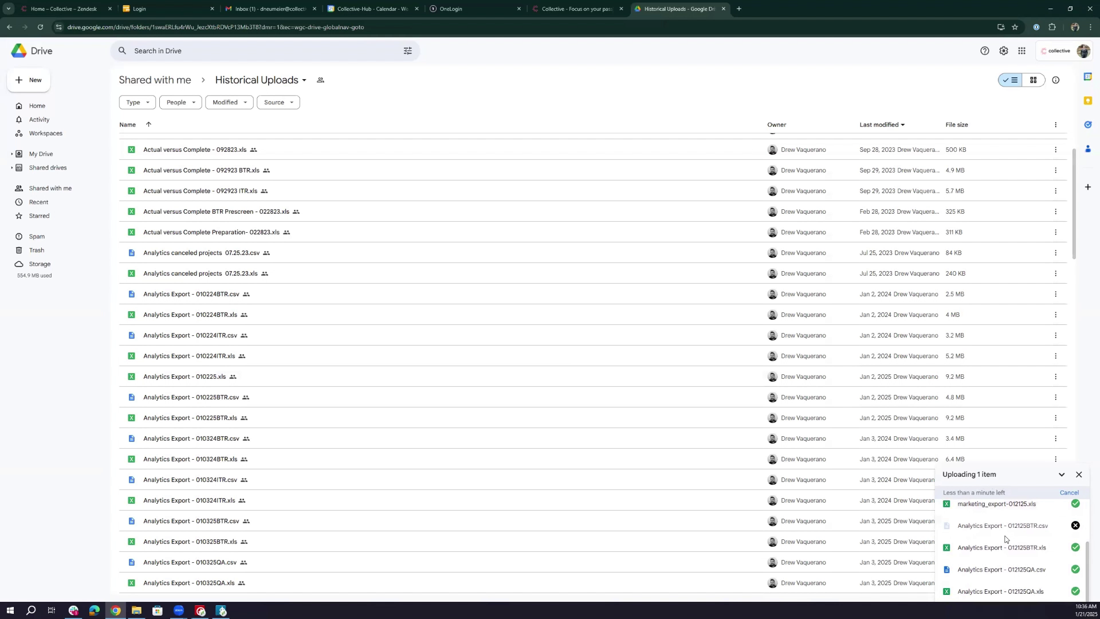
Task: Open Google Keep side panel icon
Action: click(x=1087, y=101)
